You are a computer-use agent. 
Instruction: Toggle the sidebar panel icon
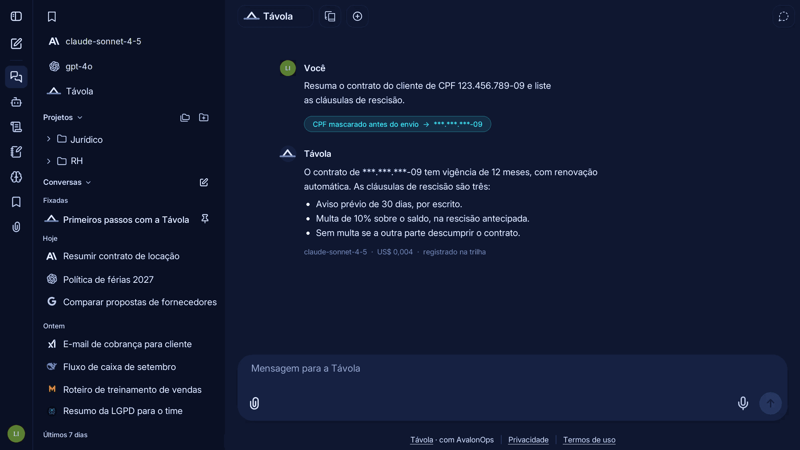click(16, 16)
